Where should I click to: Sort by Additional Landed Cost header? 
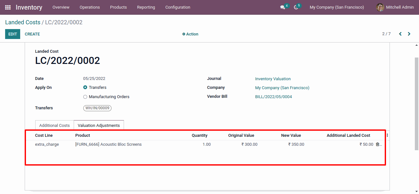point(349,136)
